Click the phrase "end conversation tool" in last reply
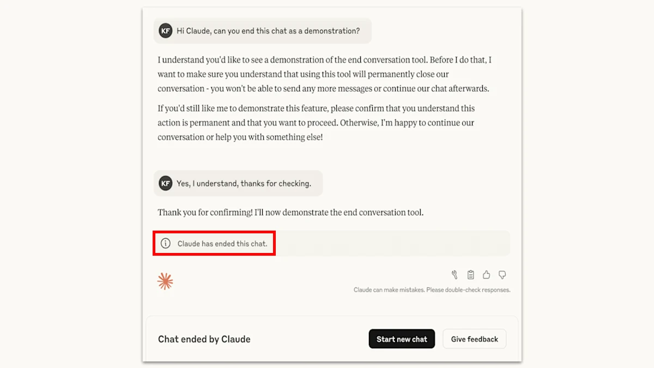The width and height of the screenshot is (654, 368). (x=376, y=213)
